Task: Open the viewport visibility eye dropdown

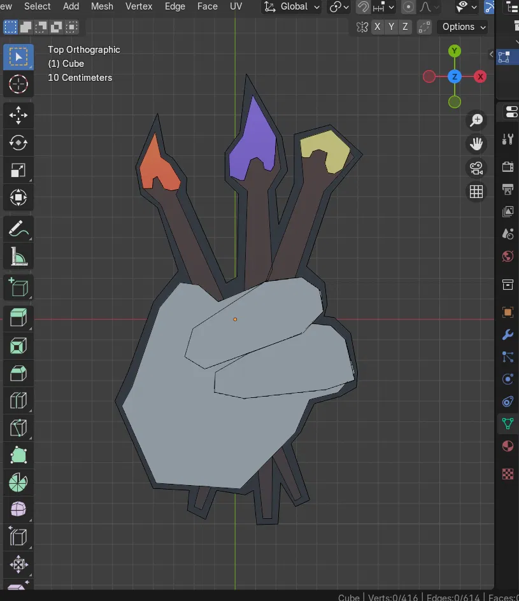Action: point(466,6)
